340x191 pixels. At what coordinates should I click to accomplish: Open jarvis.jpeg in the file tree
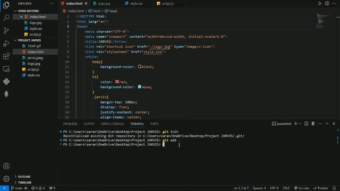pyautogui.click(x=35, y=58)
